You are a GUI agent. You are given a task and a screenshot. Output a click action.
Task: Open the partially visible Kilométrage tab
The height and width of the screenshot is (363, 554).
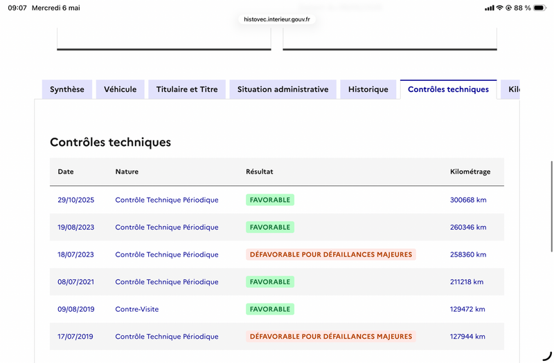(510, 89)
